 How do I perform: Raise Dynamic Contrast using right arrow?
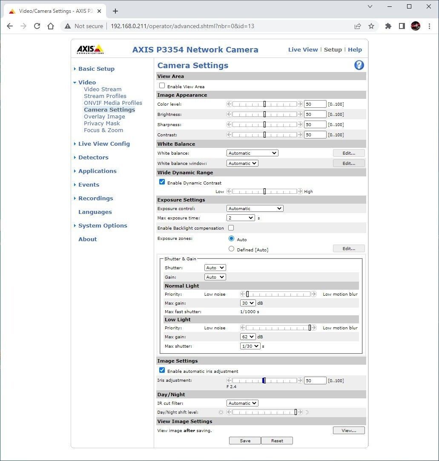pos(300,191)
